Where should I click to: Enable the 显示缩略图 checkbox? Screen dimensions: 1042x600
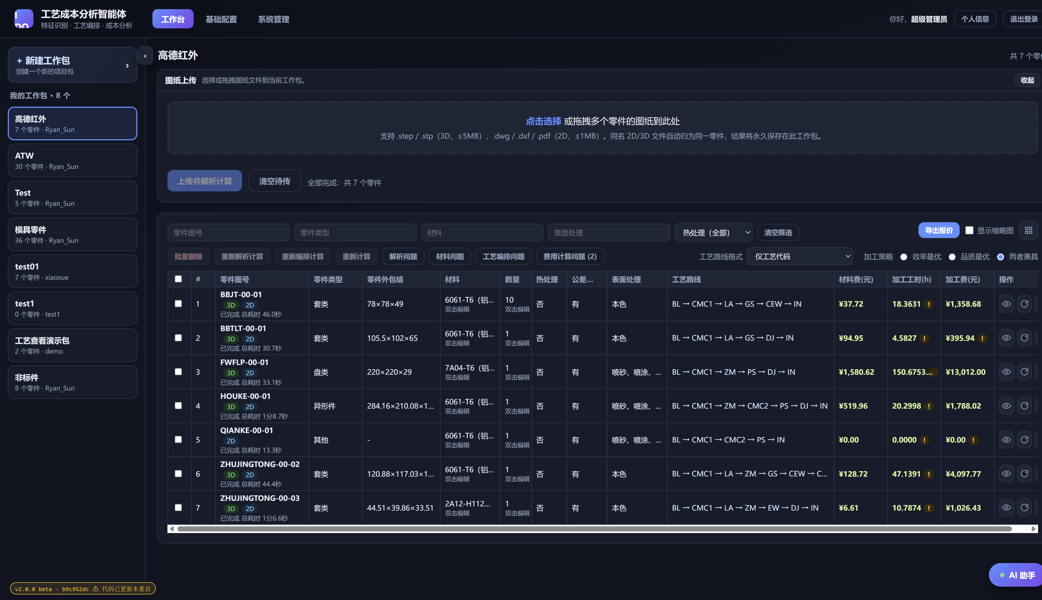pos(969,230)
